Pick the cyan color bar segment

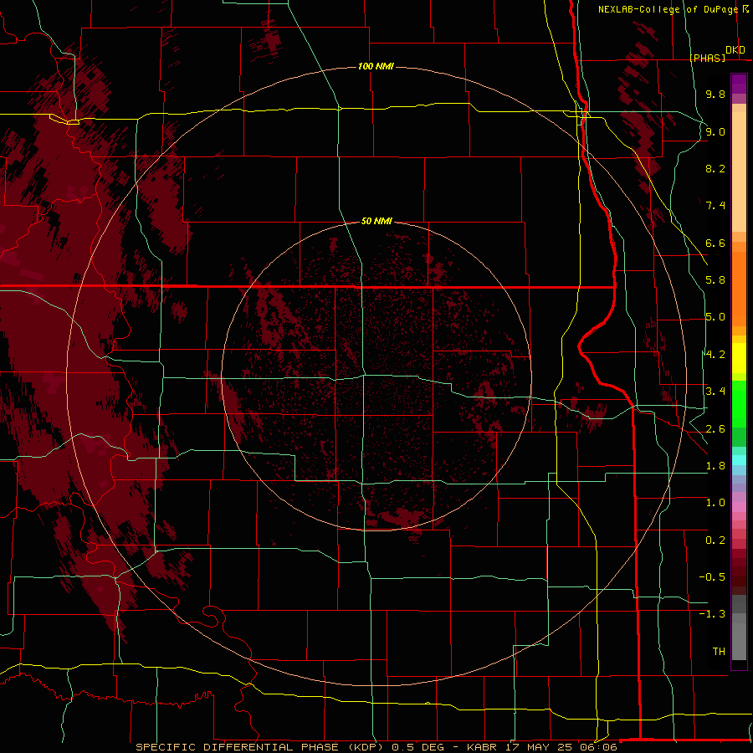(739, 460)
